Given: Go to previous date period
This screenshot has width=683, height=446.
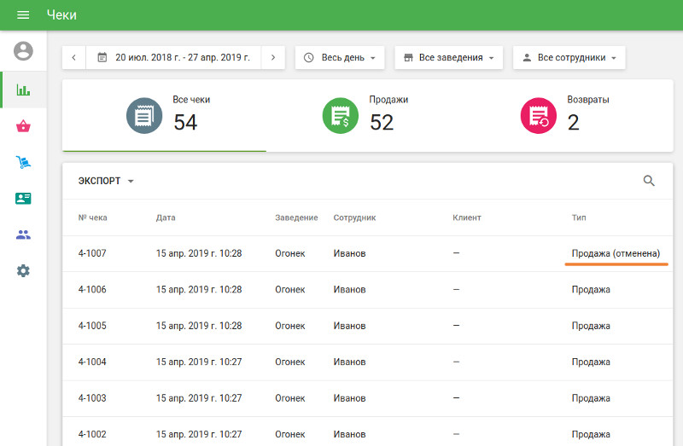Looking at the screenshot, I should pyautogui.click(x=74, y=58).
